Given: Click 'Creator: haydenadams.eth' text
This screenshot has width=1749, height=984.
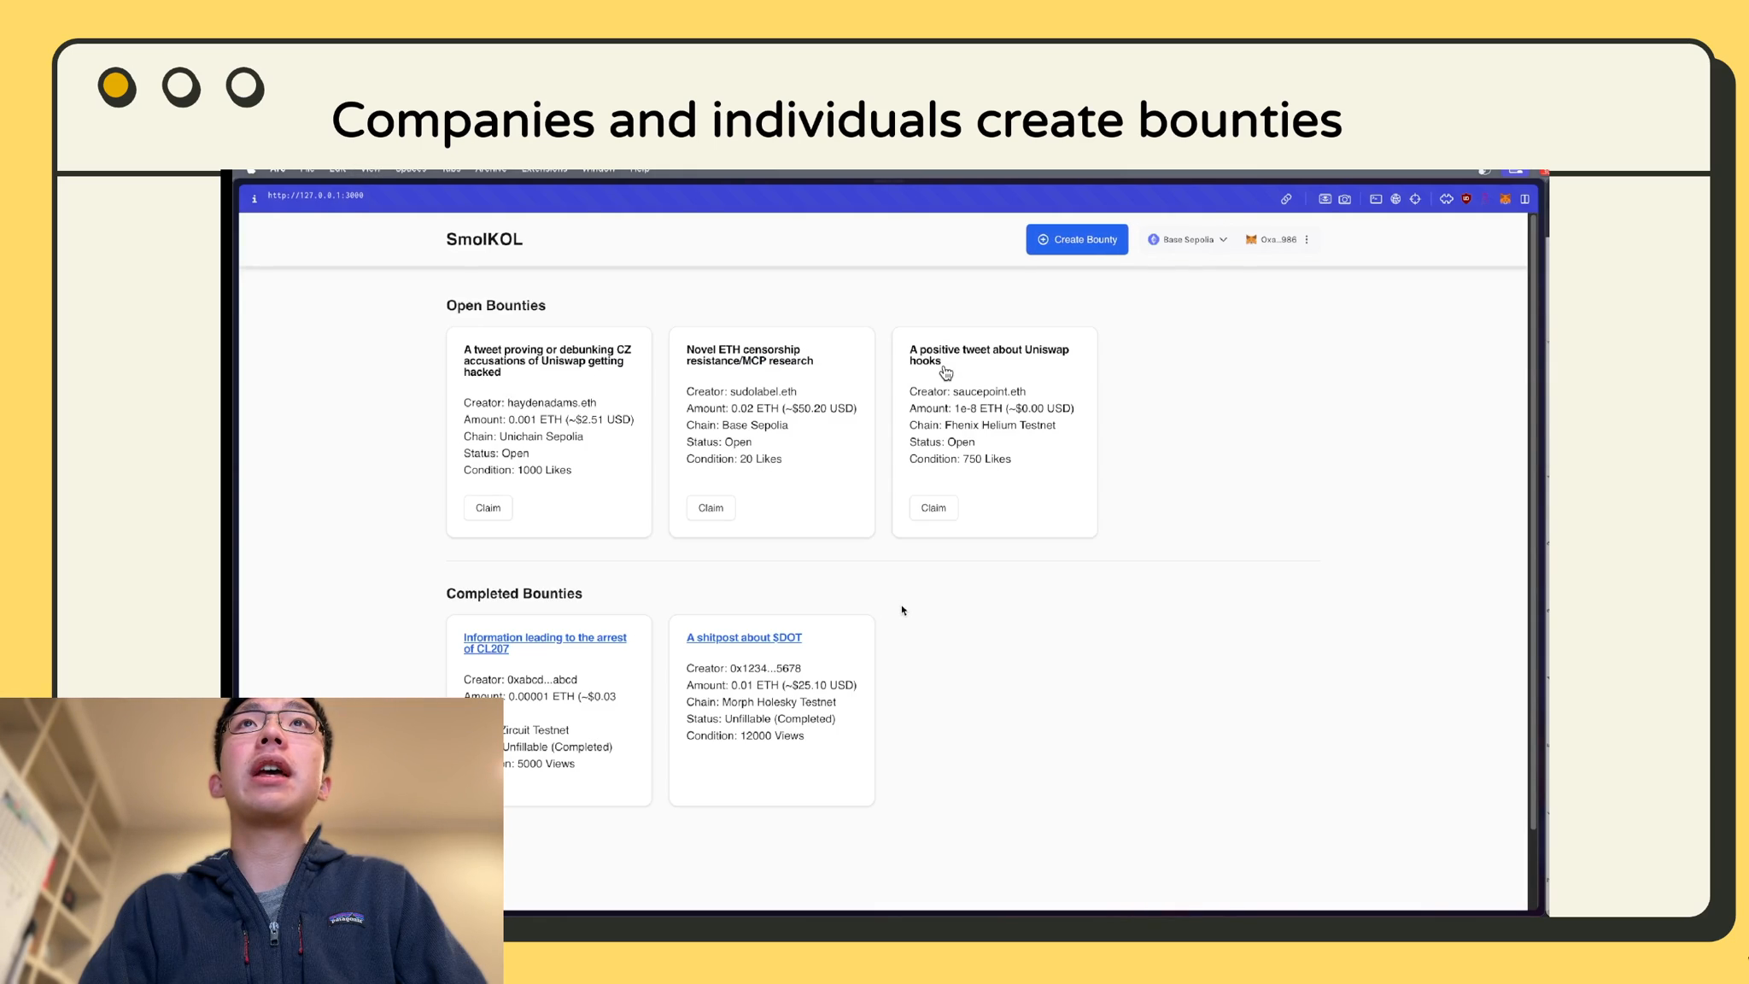Looking at the screenshot, I should click(530, 403).
